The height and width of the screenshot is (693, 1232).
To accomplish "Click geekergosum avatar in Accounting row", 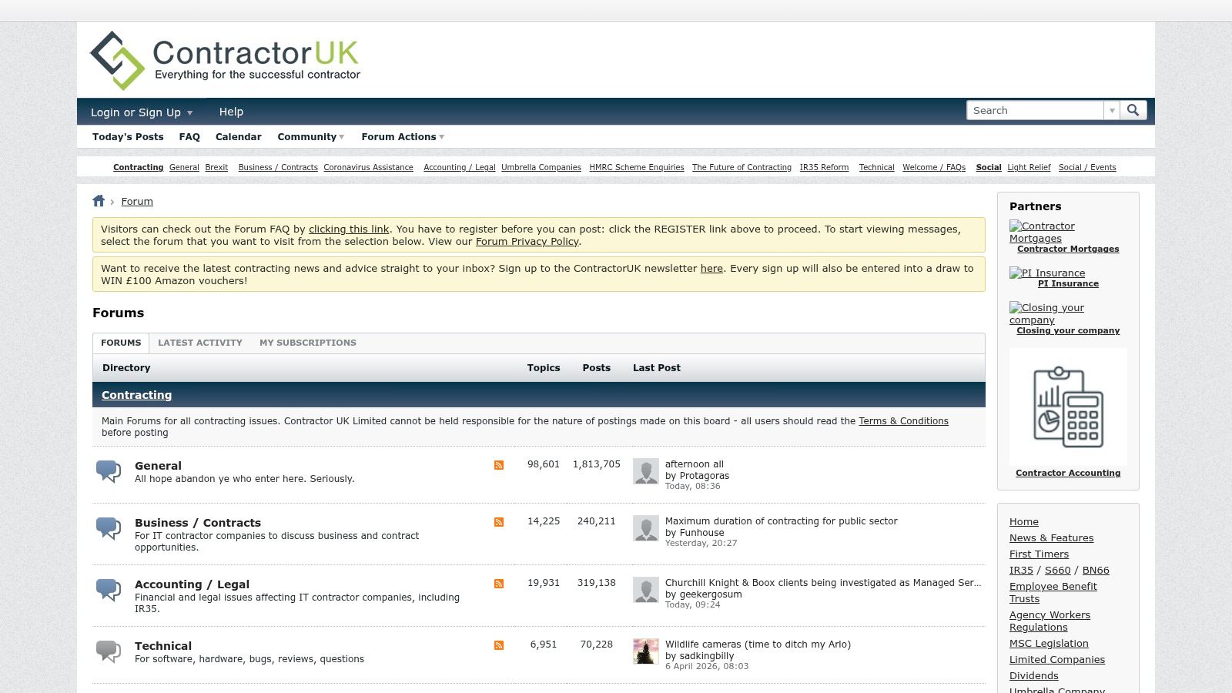I will click(x=646, y=590).
